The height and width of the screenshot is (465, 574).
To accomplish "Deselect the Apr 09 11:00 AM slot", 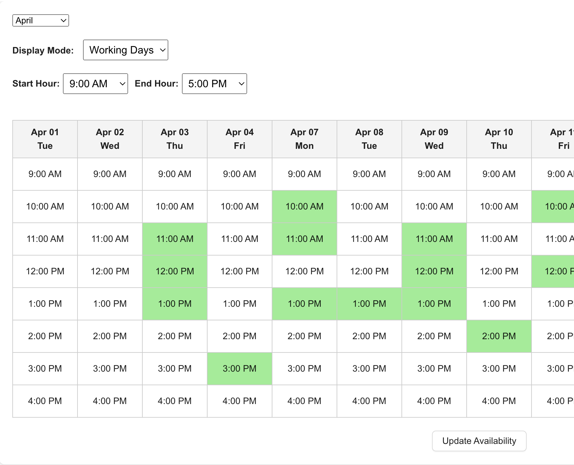I will point(434,239).
